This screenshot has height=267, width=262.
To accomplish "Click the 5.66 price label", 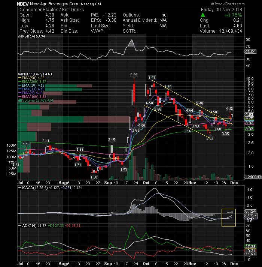I will [x=158, y=109].
